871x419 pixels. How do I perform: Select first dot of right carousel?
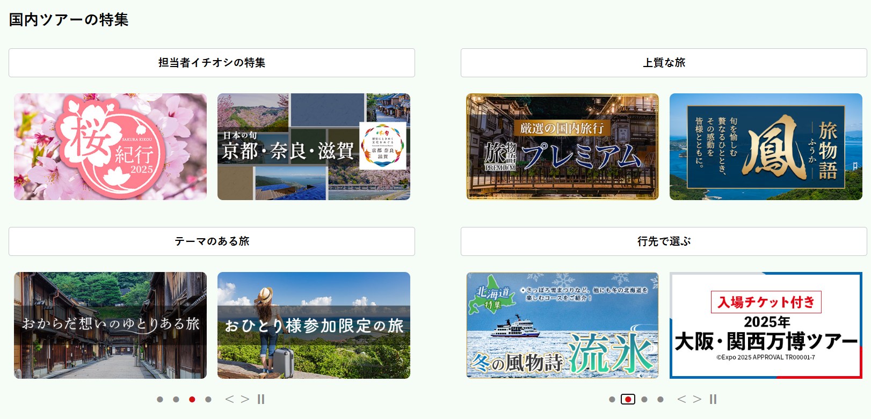pyautogui.click(x=612, y=399)
